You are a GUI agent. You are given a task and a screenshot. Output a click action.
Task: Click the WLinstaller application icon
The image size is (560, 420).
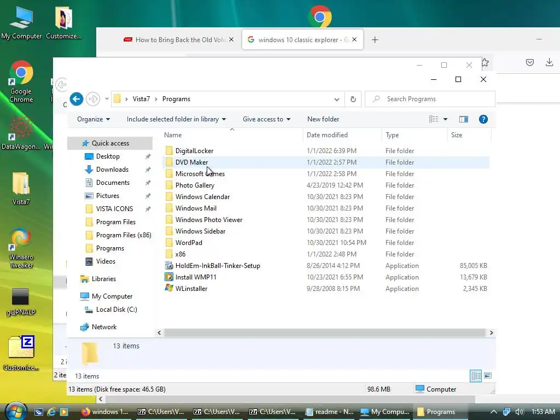169,288
